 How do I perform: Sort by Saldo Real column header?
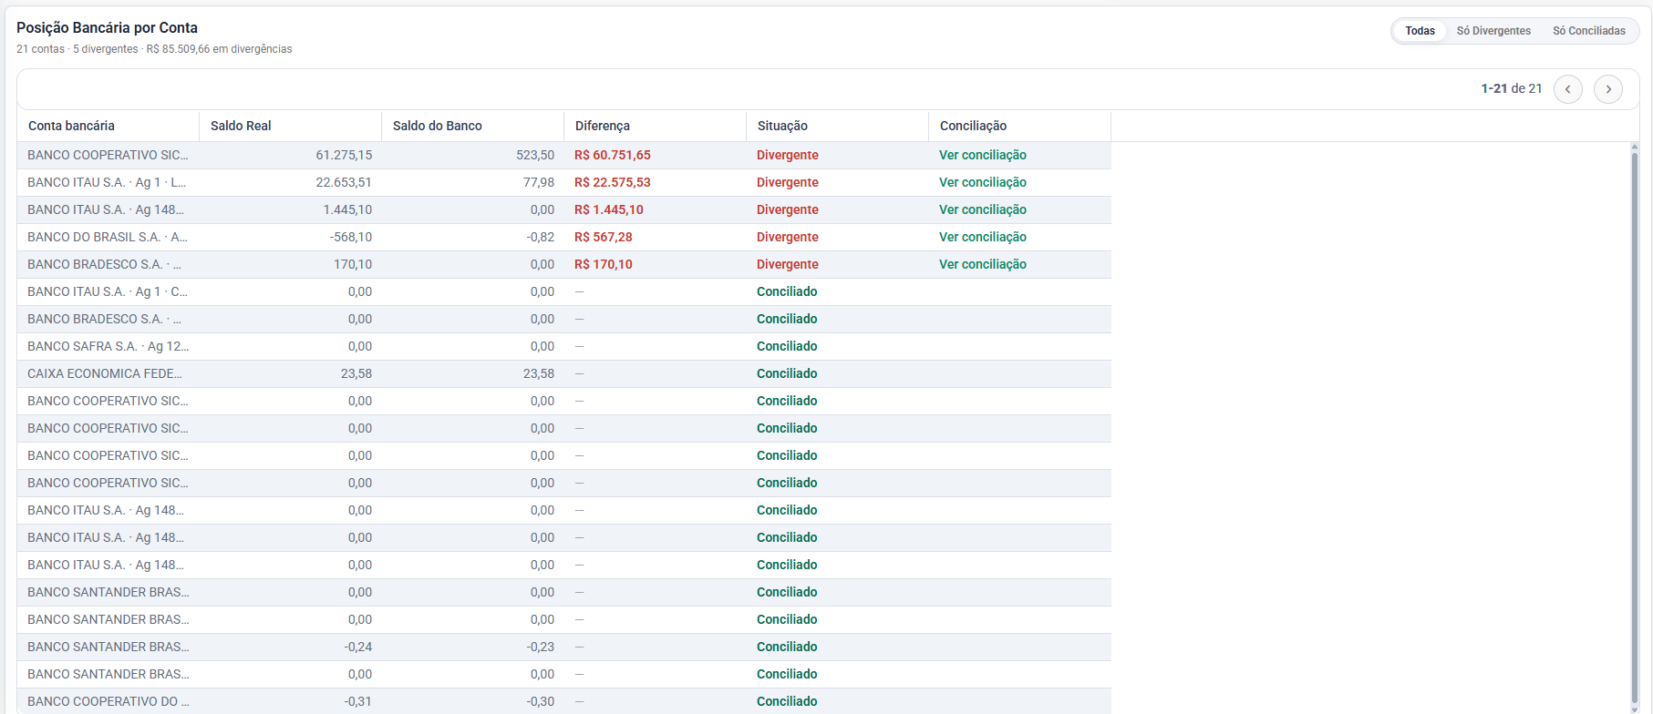290,126
